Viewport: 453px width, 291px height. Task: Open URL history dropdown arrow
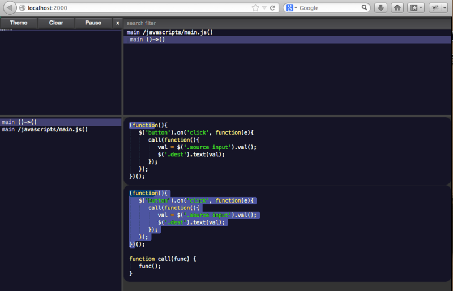pos(264,8)
